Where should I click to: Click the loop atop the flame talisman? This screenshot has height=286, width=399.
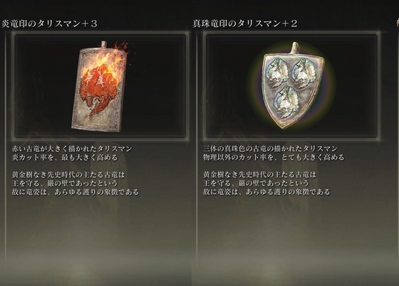(103, 44)
